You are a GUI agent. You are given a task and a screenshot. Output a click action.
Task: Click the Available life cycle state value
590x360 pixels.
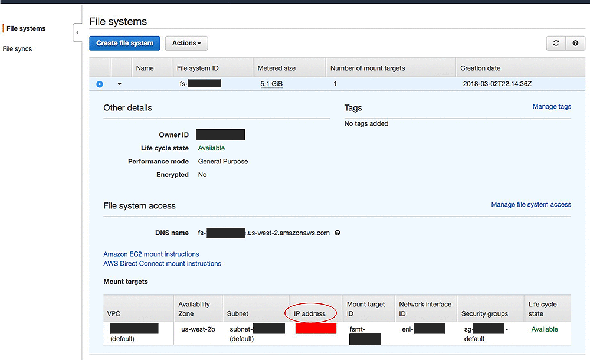pos(211,148)
